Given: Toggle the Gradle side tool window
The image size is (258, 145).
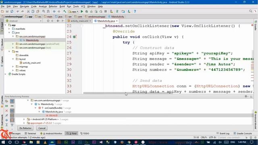Looking at the screenshot, I should tap(256, 26).
